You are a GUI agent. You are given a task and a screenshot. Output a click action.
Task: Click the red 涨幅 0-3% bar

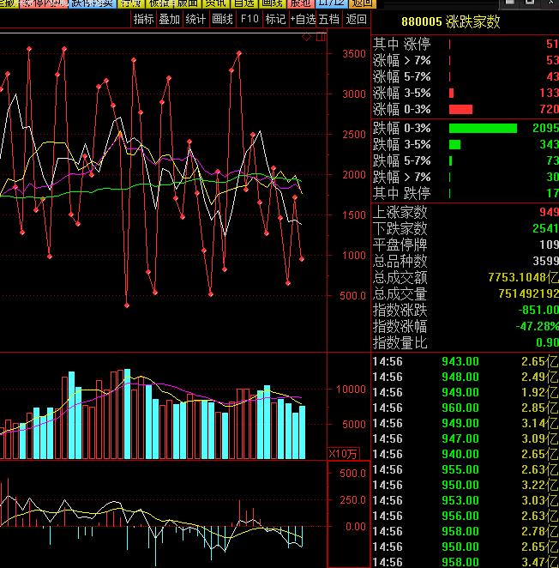[x=460, y=109]
